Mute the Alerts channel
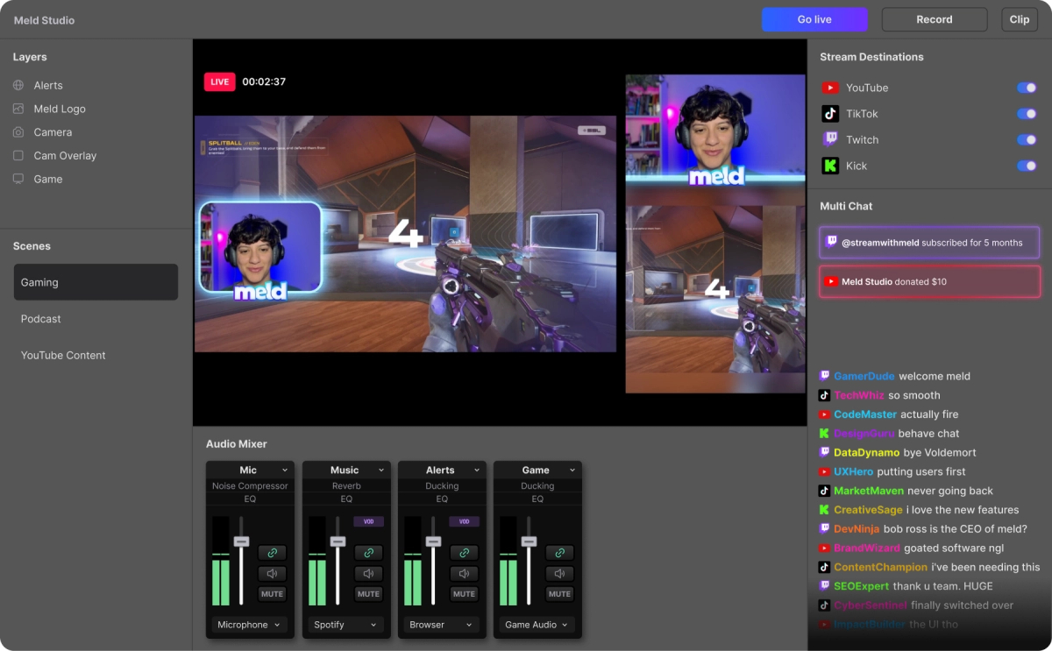The height and width of the screenshot is (651, 1052). (x=464, y=594)
